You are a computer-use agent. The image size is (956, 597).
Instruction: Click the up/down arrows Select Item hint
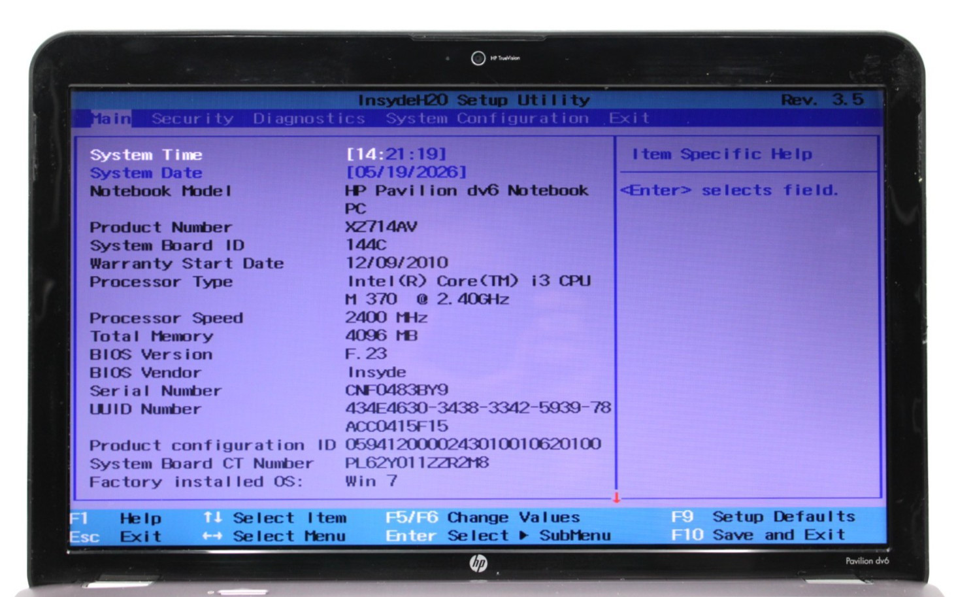click(x=275, y=518)
